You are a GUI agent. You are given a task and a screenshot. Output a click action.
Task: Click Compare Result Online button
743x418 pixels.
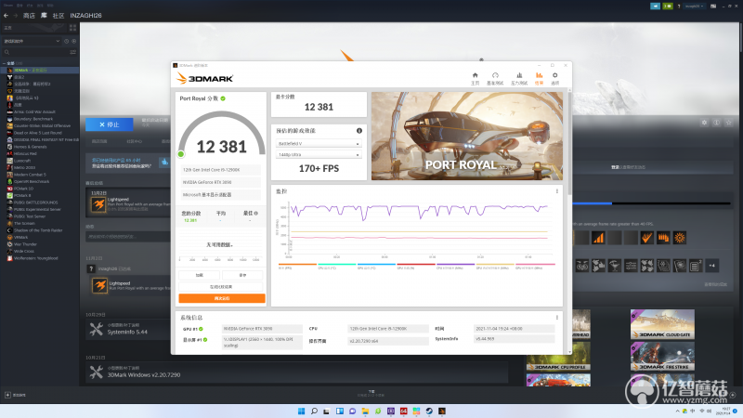click(x=221, y=286)
